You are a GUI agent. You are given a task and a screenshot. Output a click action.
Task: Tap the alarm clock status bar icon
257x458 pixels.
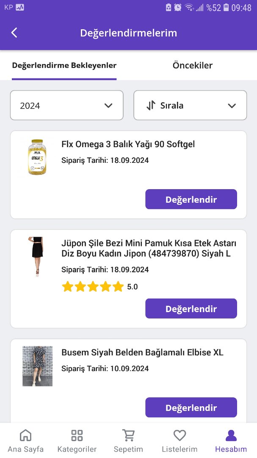pyautogui.click(x=178, y=7)
